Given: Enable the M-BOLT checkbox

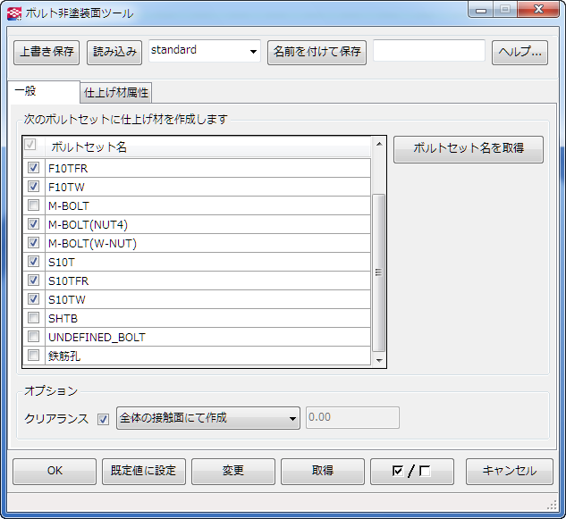Looking at the screenshot, I should point(34,205).
